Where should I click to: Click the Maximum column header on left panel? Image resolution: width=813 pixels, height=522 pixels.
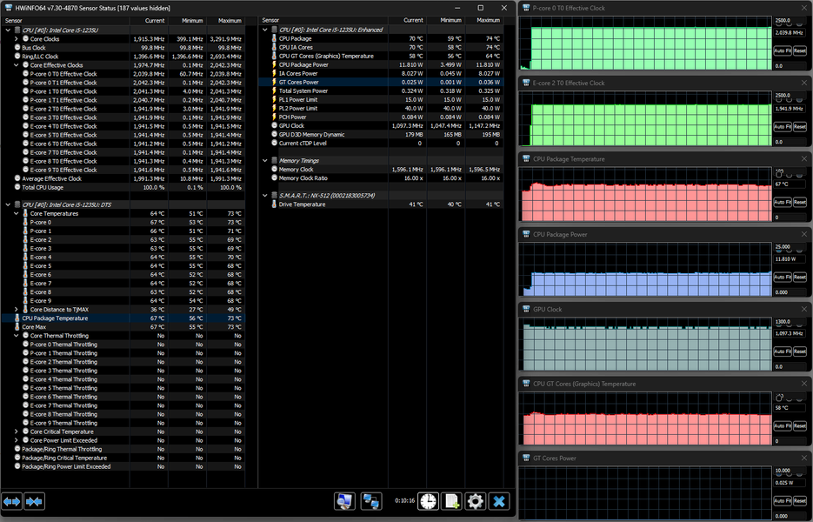230,20
